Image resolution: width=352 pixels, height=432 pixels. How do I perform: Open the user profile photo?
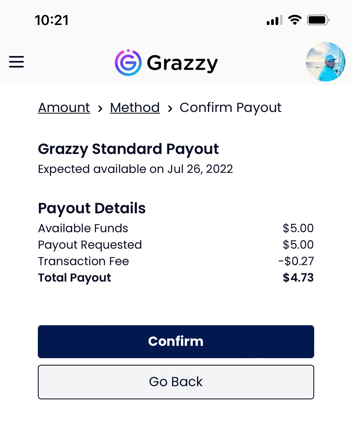325,62
